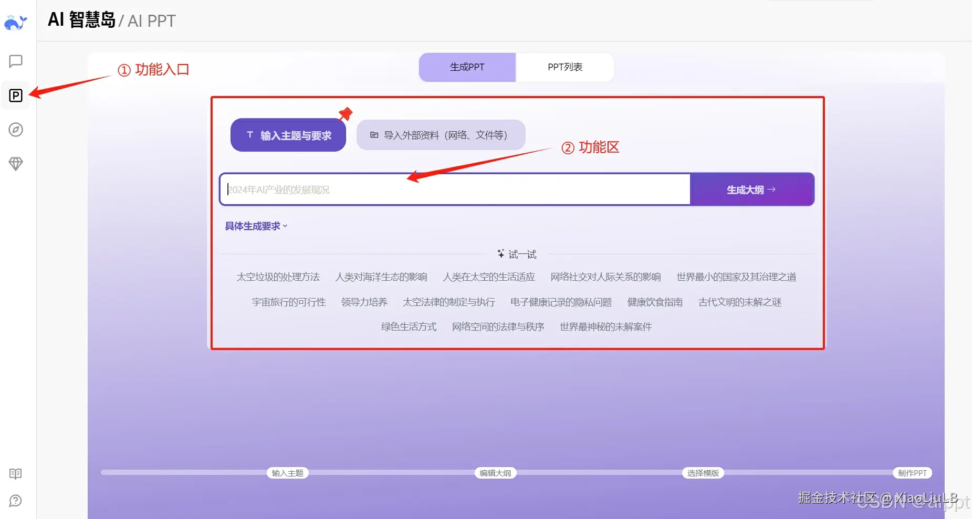This screenshot has width=972, height=519.
Task: Switch to 导入外部资料 input mode
Action: (440, 135)
